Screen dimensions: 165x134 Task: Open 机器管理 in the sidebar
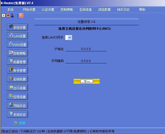(18, 62)
